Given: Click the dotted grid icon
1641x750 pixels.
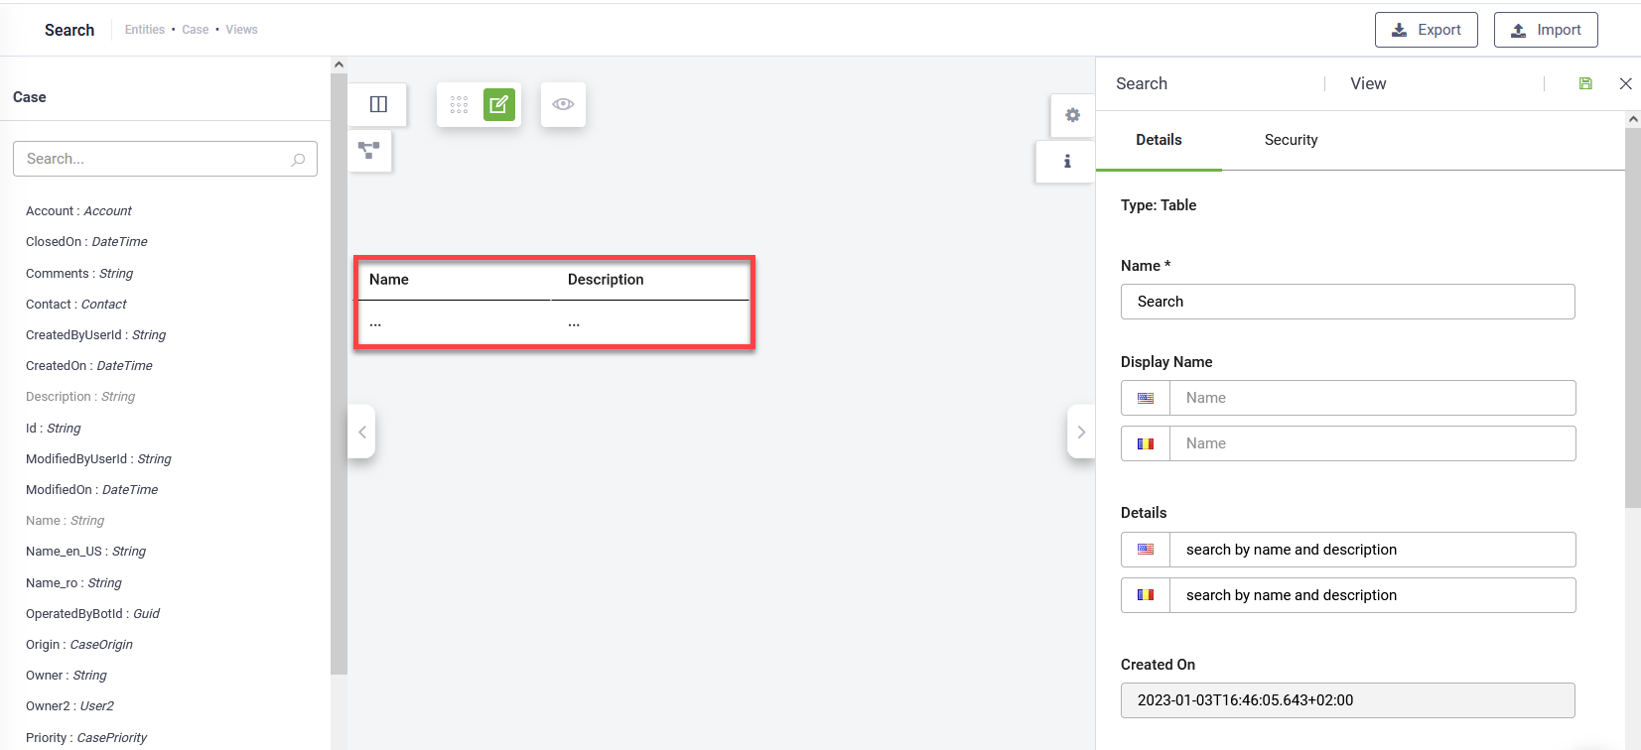Looking at the screenshot, I should [459, 104].
